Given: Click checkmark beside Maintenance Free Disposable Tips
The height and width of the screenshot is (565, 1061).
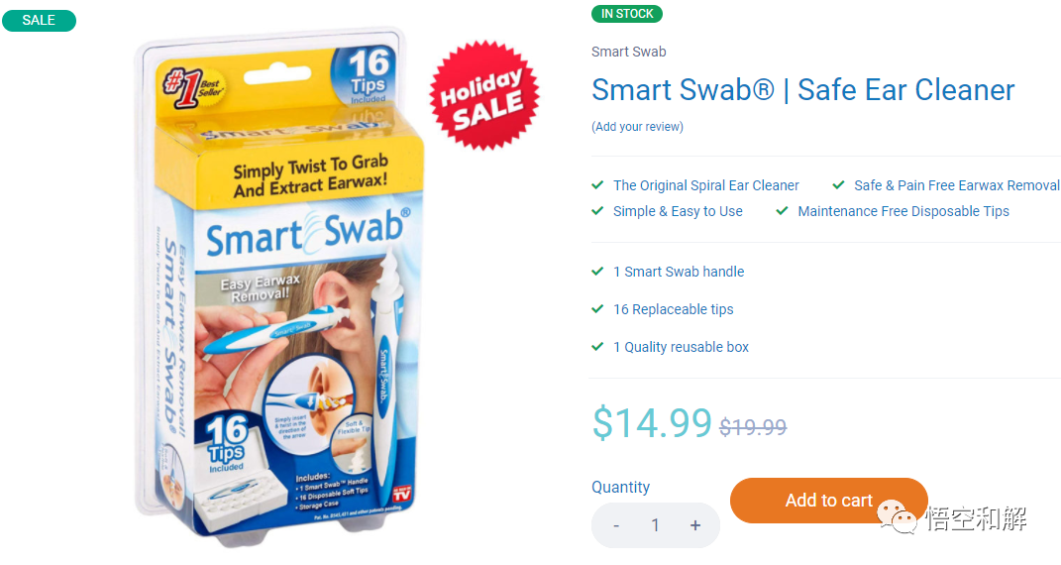Looking at the screenshot, I should [x=783, y=210].
